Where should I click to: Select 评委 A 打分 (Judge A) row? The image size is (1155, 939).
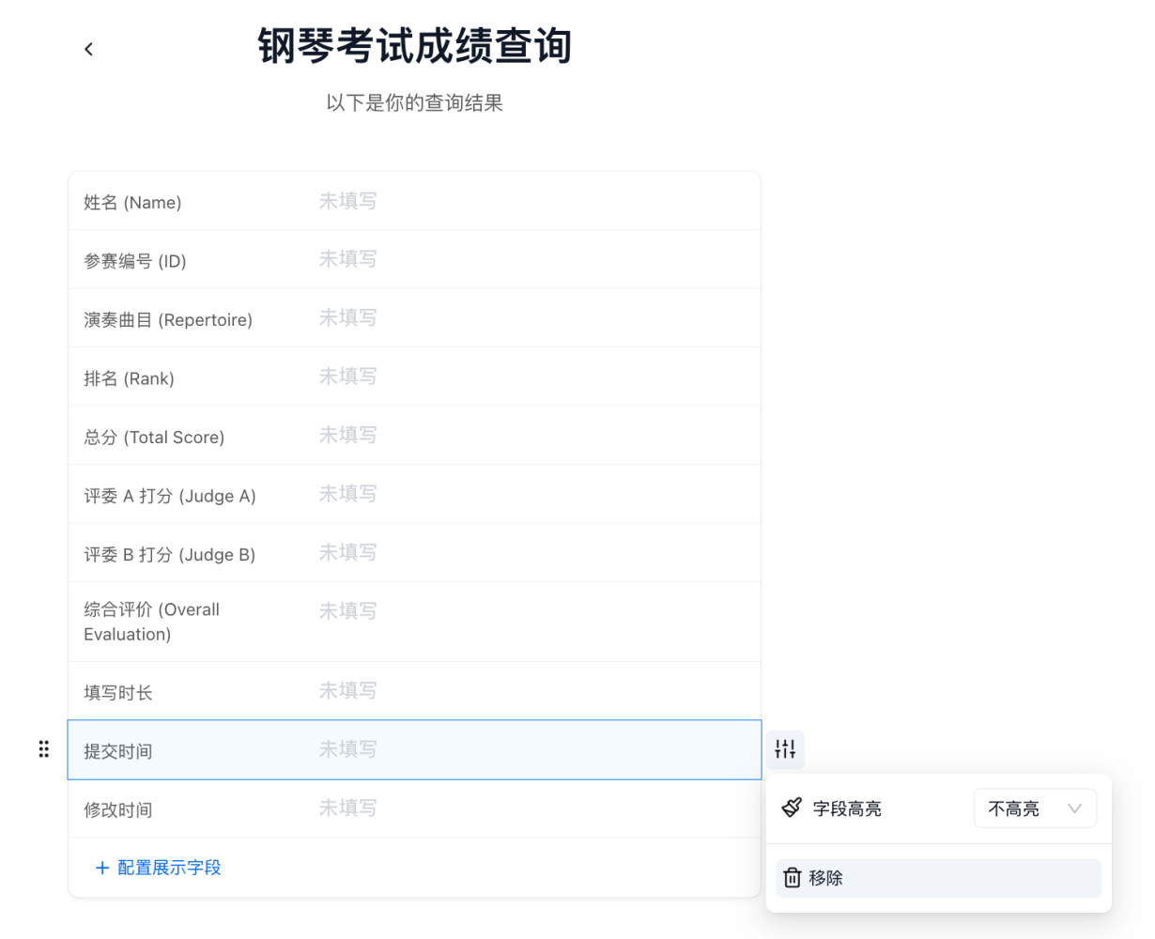[x=414, y=494]
